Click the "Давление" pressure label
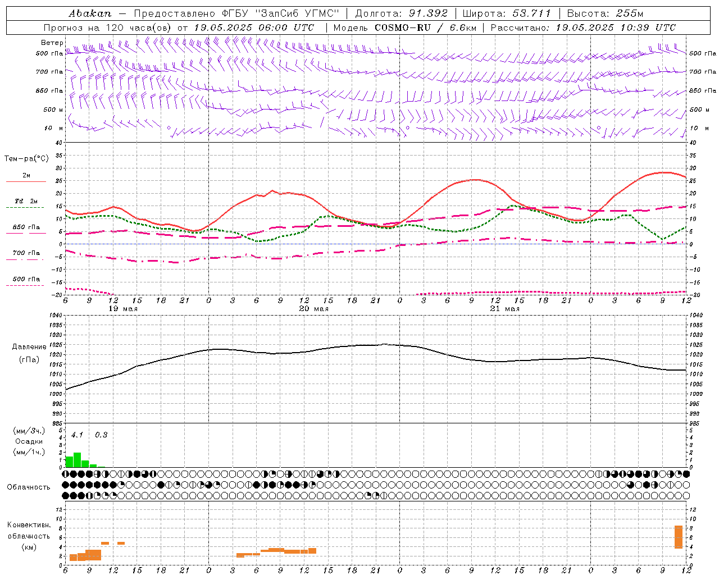719x575 pixels. coord(29,347)
